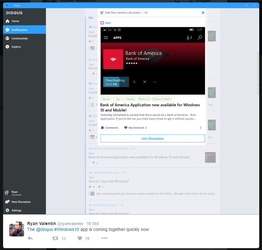Screen dimensions: 262x250
Task: Open Comments on the discussion
Action: (110, 128)
